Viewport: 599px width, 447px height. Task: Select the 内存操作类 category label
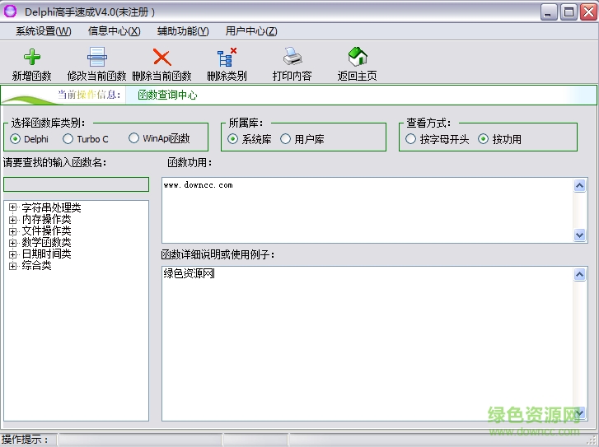[47, 220]
